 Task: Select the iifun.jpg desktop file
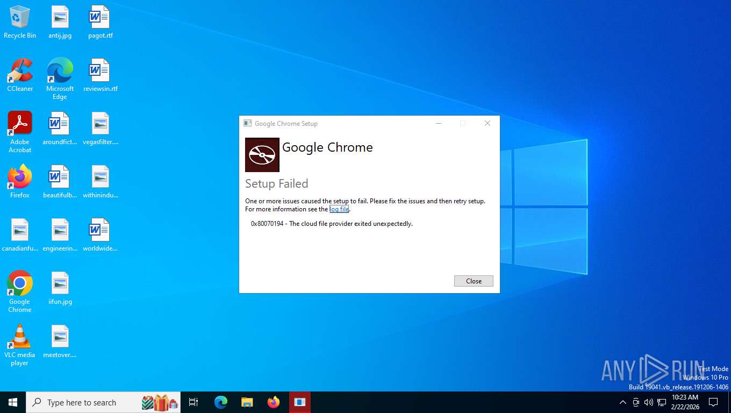[x=60, y=288]
